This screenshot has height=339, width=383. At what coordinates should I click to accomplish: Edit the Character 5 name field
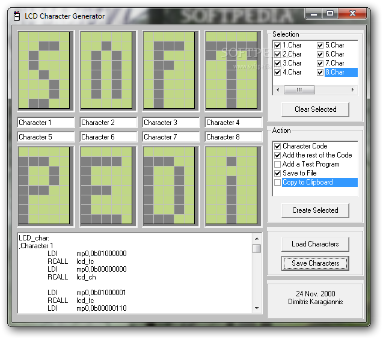point(46,137)
